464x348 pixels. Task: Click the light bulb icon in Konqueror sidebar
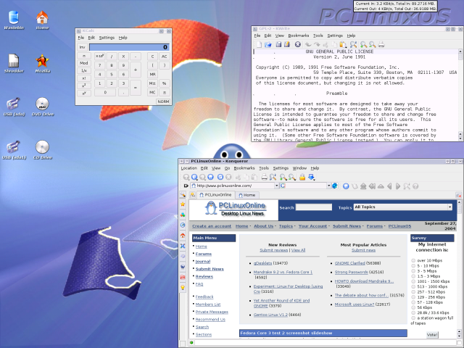coord(183,288)
